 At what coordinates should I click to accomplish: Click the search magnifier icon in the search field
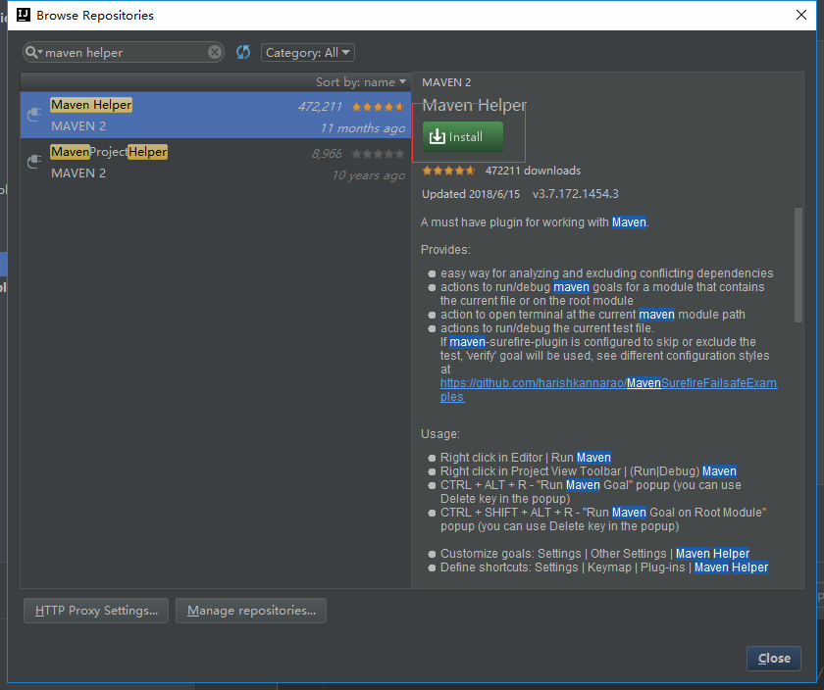(x=32, y=52)
